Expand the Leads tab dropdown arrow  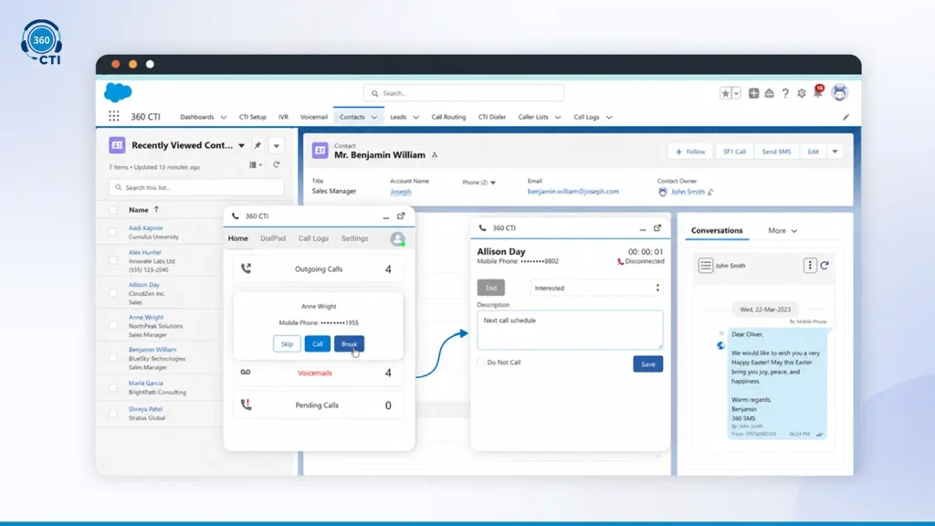point(415,118)
